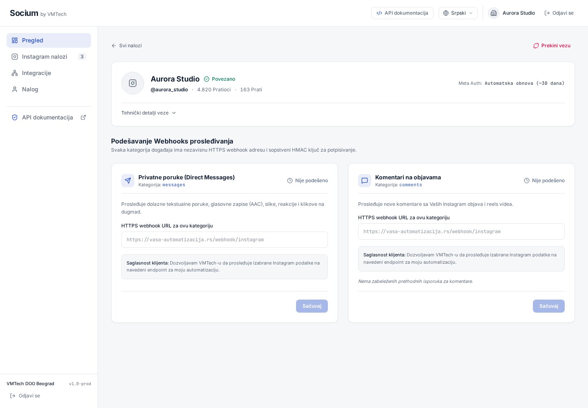Click the Integracije network icon
The height and width of the screenshot is (408, 588).
coord(15,73)
